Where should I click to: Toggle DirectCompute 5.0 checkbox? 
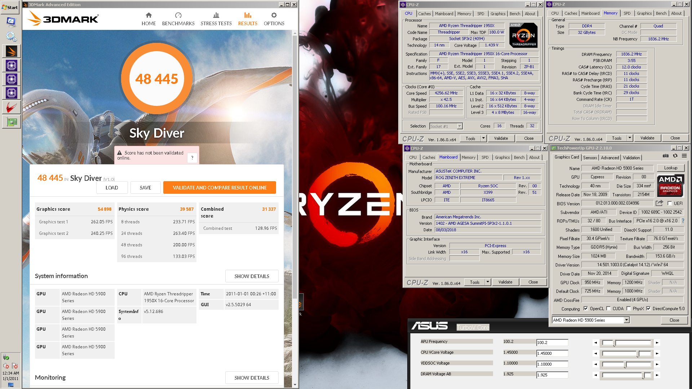coord(648,309)
